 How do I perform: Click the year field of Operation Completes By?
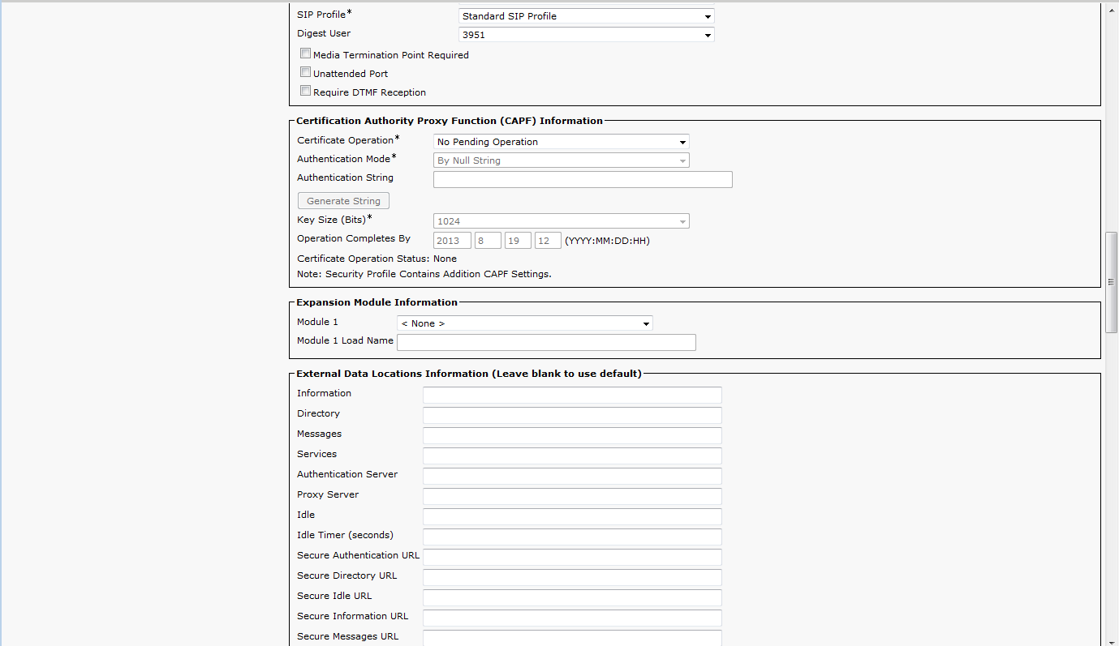(452, 241)
